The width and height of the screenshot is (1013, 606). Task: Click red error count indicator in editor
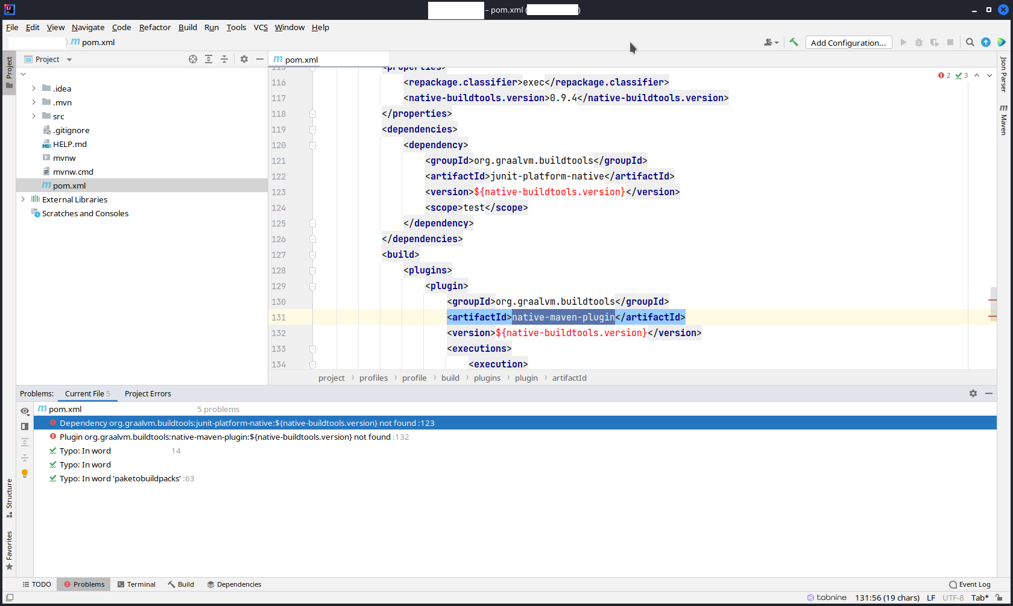(x=944, y=75)
